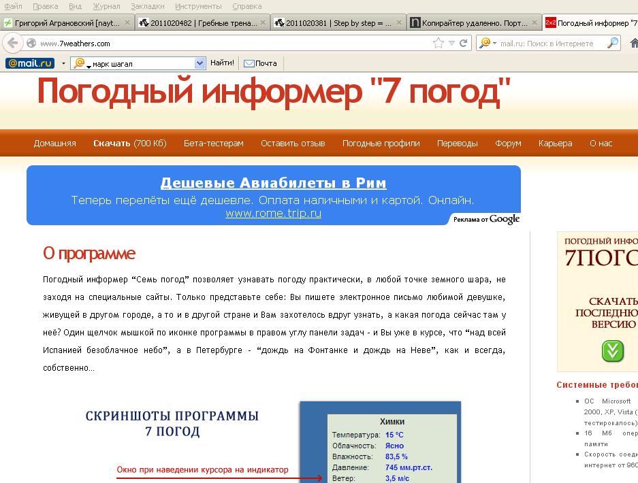Close the Step by step tab

click(399, 22)
